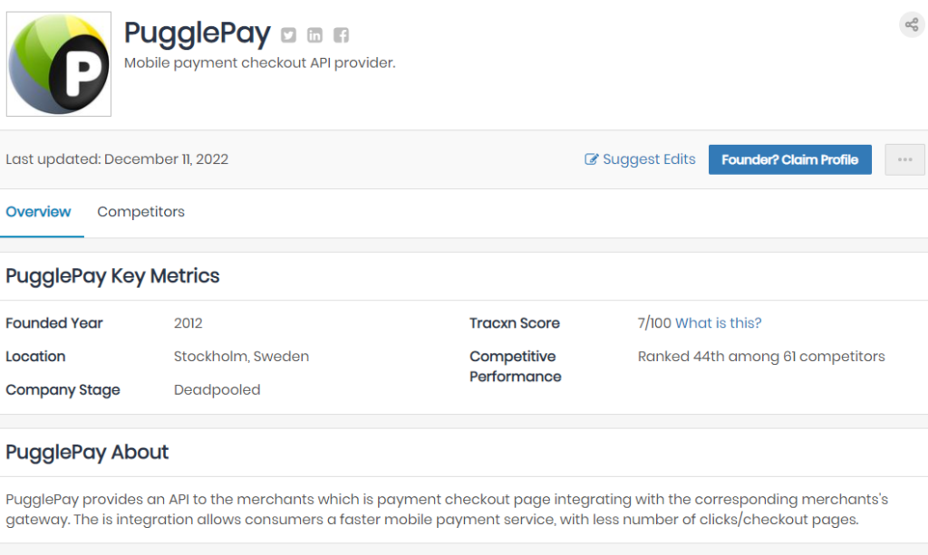
Task: Click the PugglePay logo image
Action: (x=59, y=64)
